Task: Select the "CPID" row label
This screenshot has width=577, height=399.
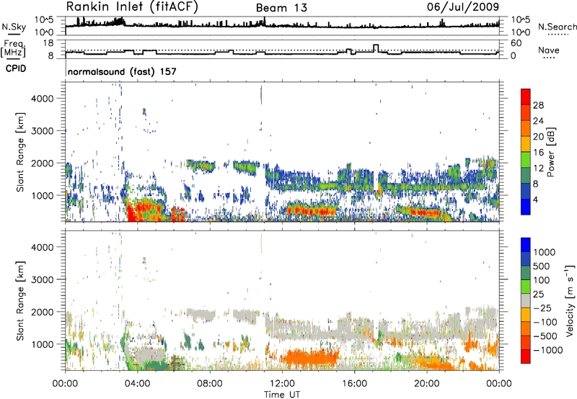Action: pyautogui.click(x=16, y=68)
